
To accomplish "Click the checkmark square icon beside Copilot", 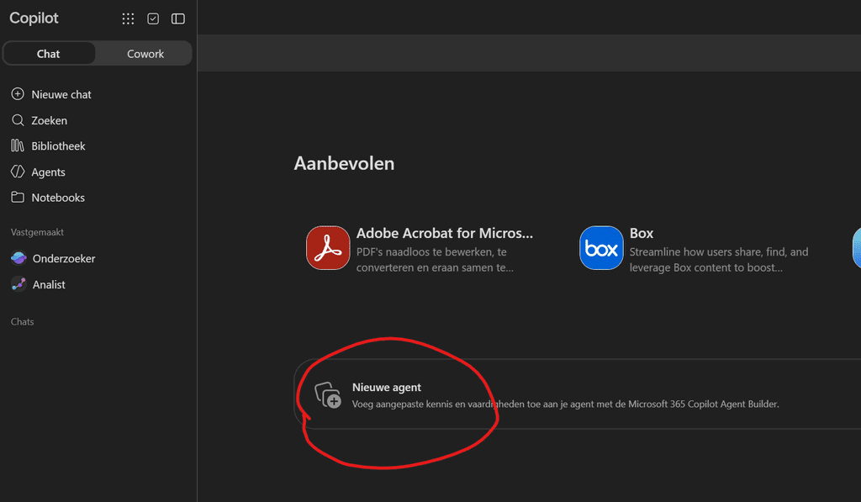I will pyautogui.click(x=153, y=18).
